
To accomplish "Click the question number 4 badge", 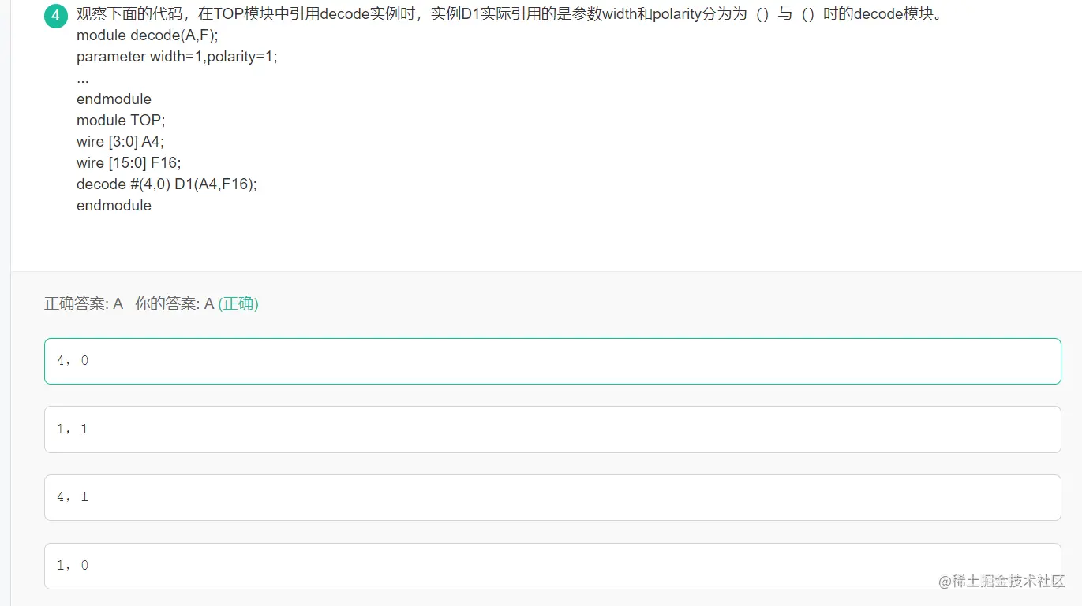I will point(55,15).
